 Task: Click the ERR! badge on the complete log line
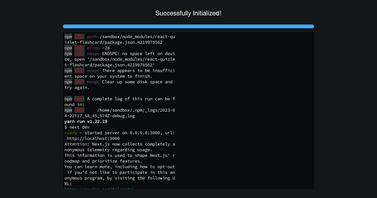[79, 99]
